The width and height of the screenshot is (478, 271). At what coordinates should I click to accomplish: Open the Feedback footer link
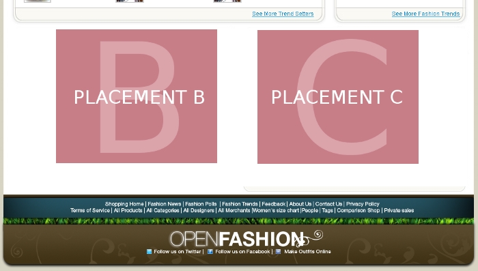(273, 204)
